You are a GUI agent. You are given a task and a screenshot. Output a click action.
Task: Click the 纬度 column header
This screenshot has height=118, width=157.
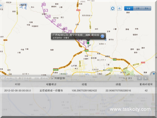[x=118, y=84]
